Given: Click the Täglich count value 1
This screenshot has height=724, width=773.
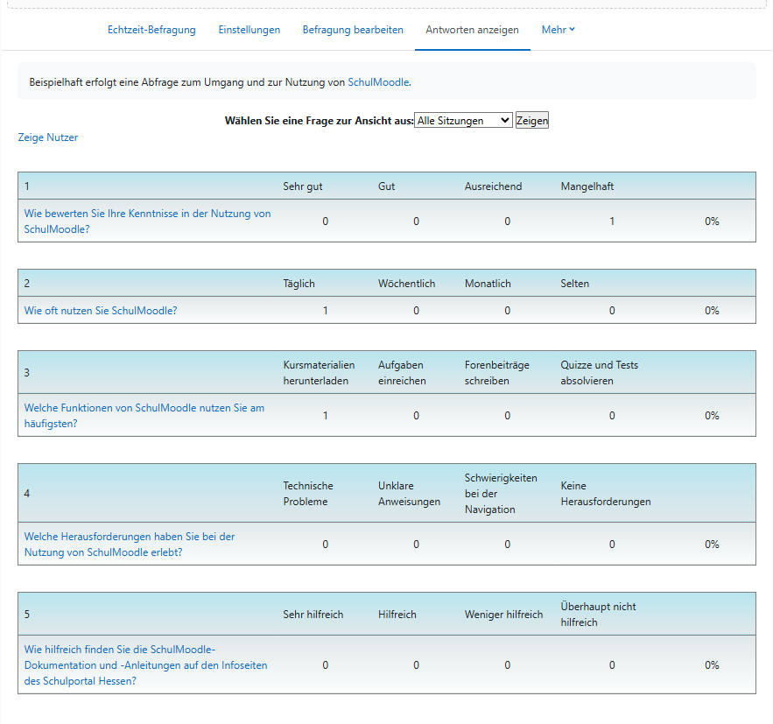Looking at the screenshot, I should tap(326, 311).
